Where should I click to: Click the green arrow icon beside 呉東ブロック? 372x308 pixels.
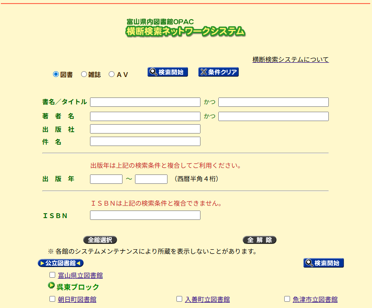pos(51,286)
